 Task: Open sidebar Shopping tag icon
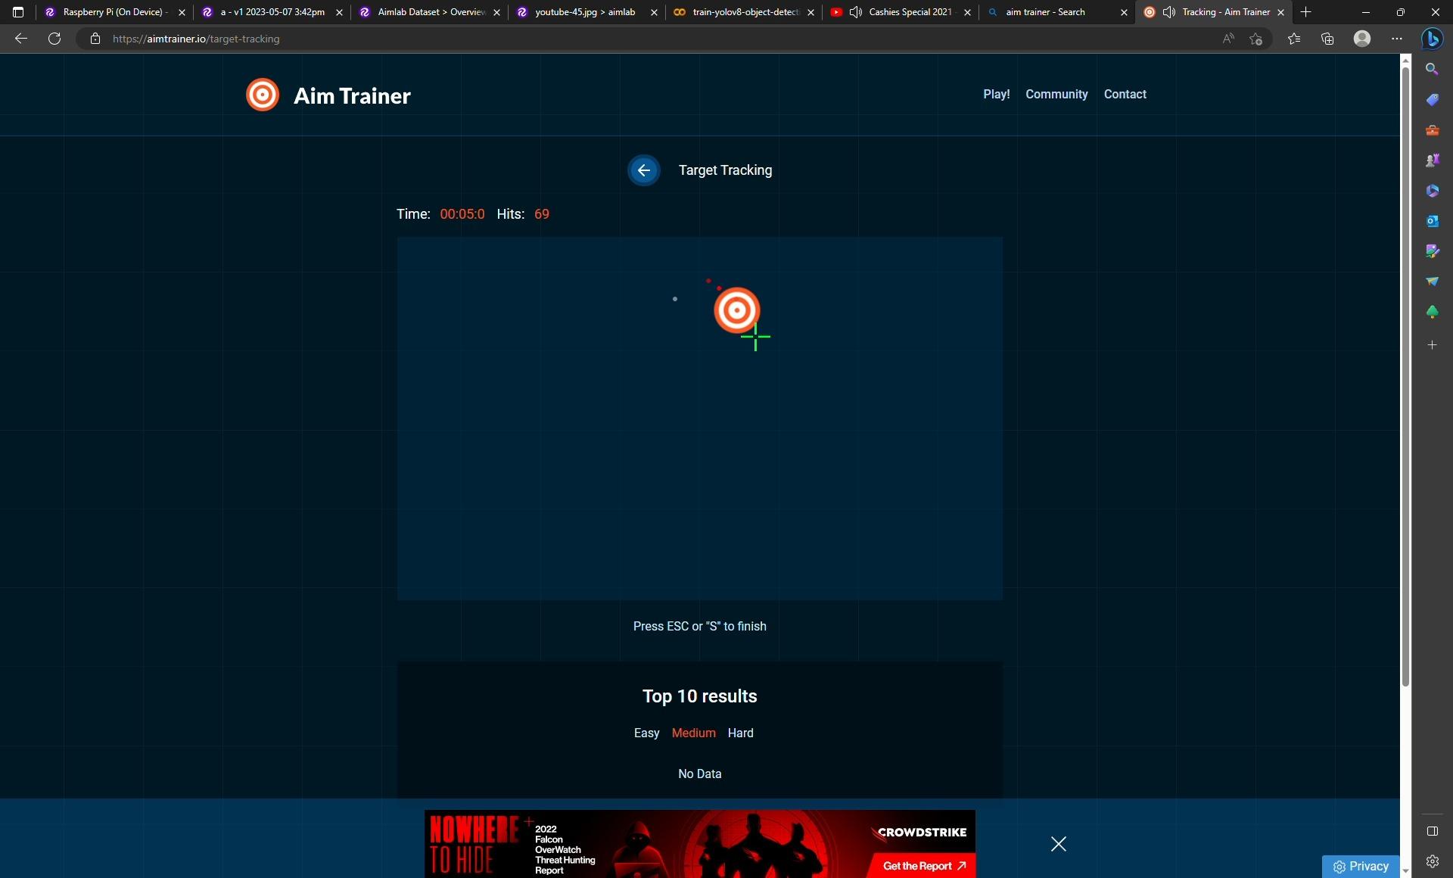(x=1432, y=100)
